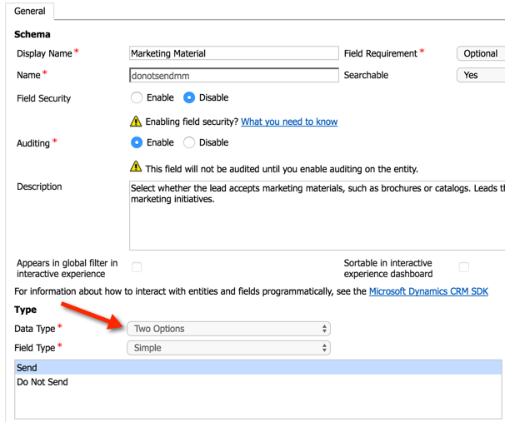Image resolution: width=505 pixels, height=422 pixels.
Task: Click the Display Name text field
Action: tap(233, 53)
